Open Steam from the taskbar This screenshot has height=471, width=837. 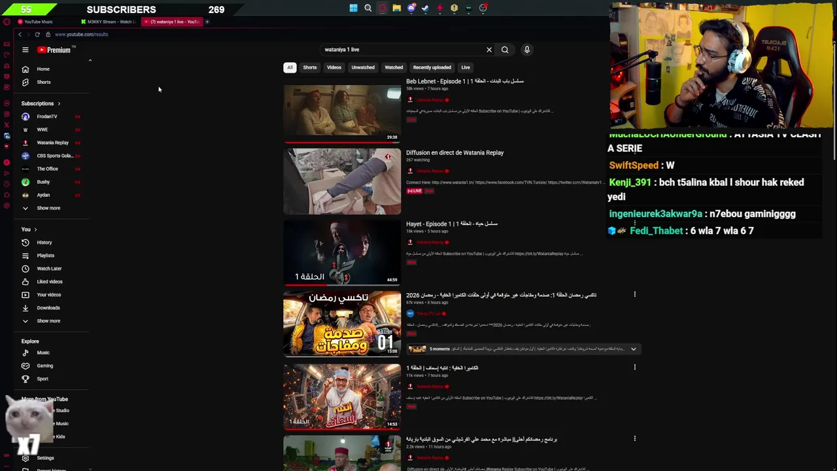pyautogui.click(x=426, y=8)
